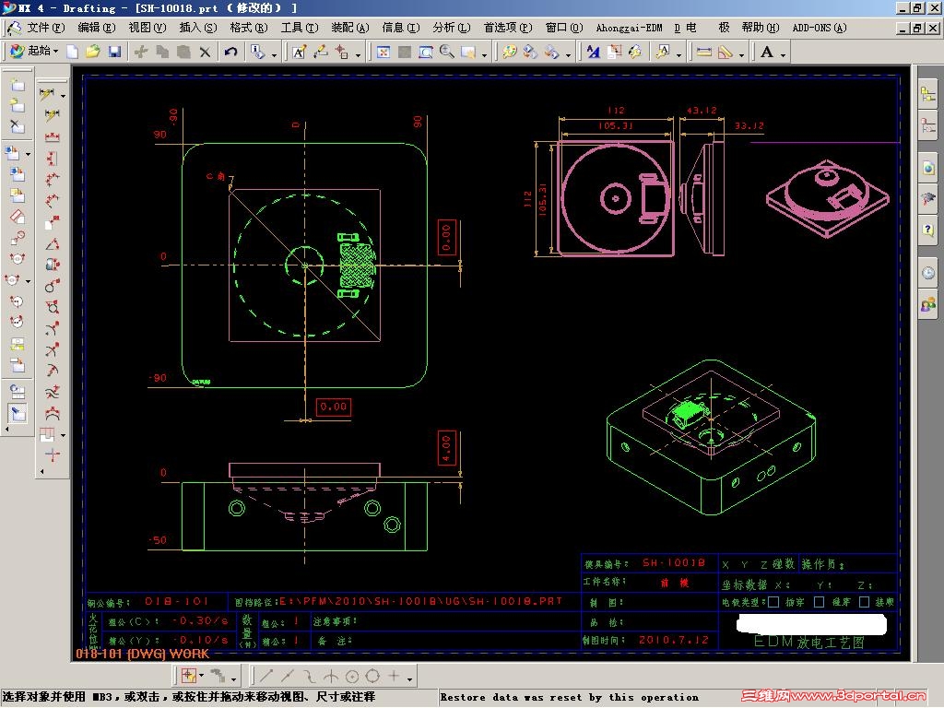Click the Cut scissors icon
944x708 pixels.
click(141, 52)
